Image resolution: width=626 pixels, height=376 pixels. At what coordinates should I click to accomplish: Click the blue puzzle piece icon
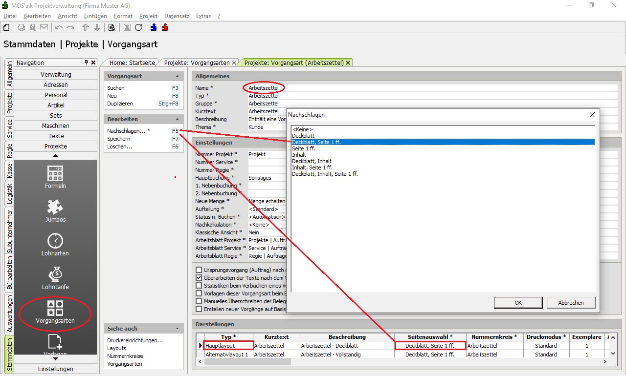click(154, 27)
